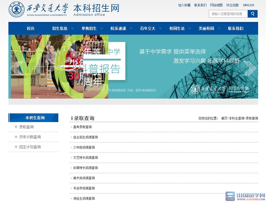The image size is (266, 202).
Task: Click the 出国留学网 watermark logo
Action: [x=245, y=196]
